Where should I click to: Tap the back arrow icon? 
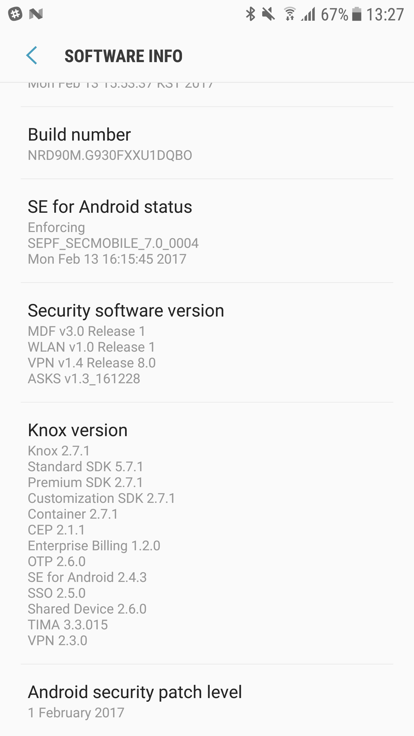click(32, 55)
